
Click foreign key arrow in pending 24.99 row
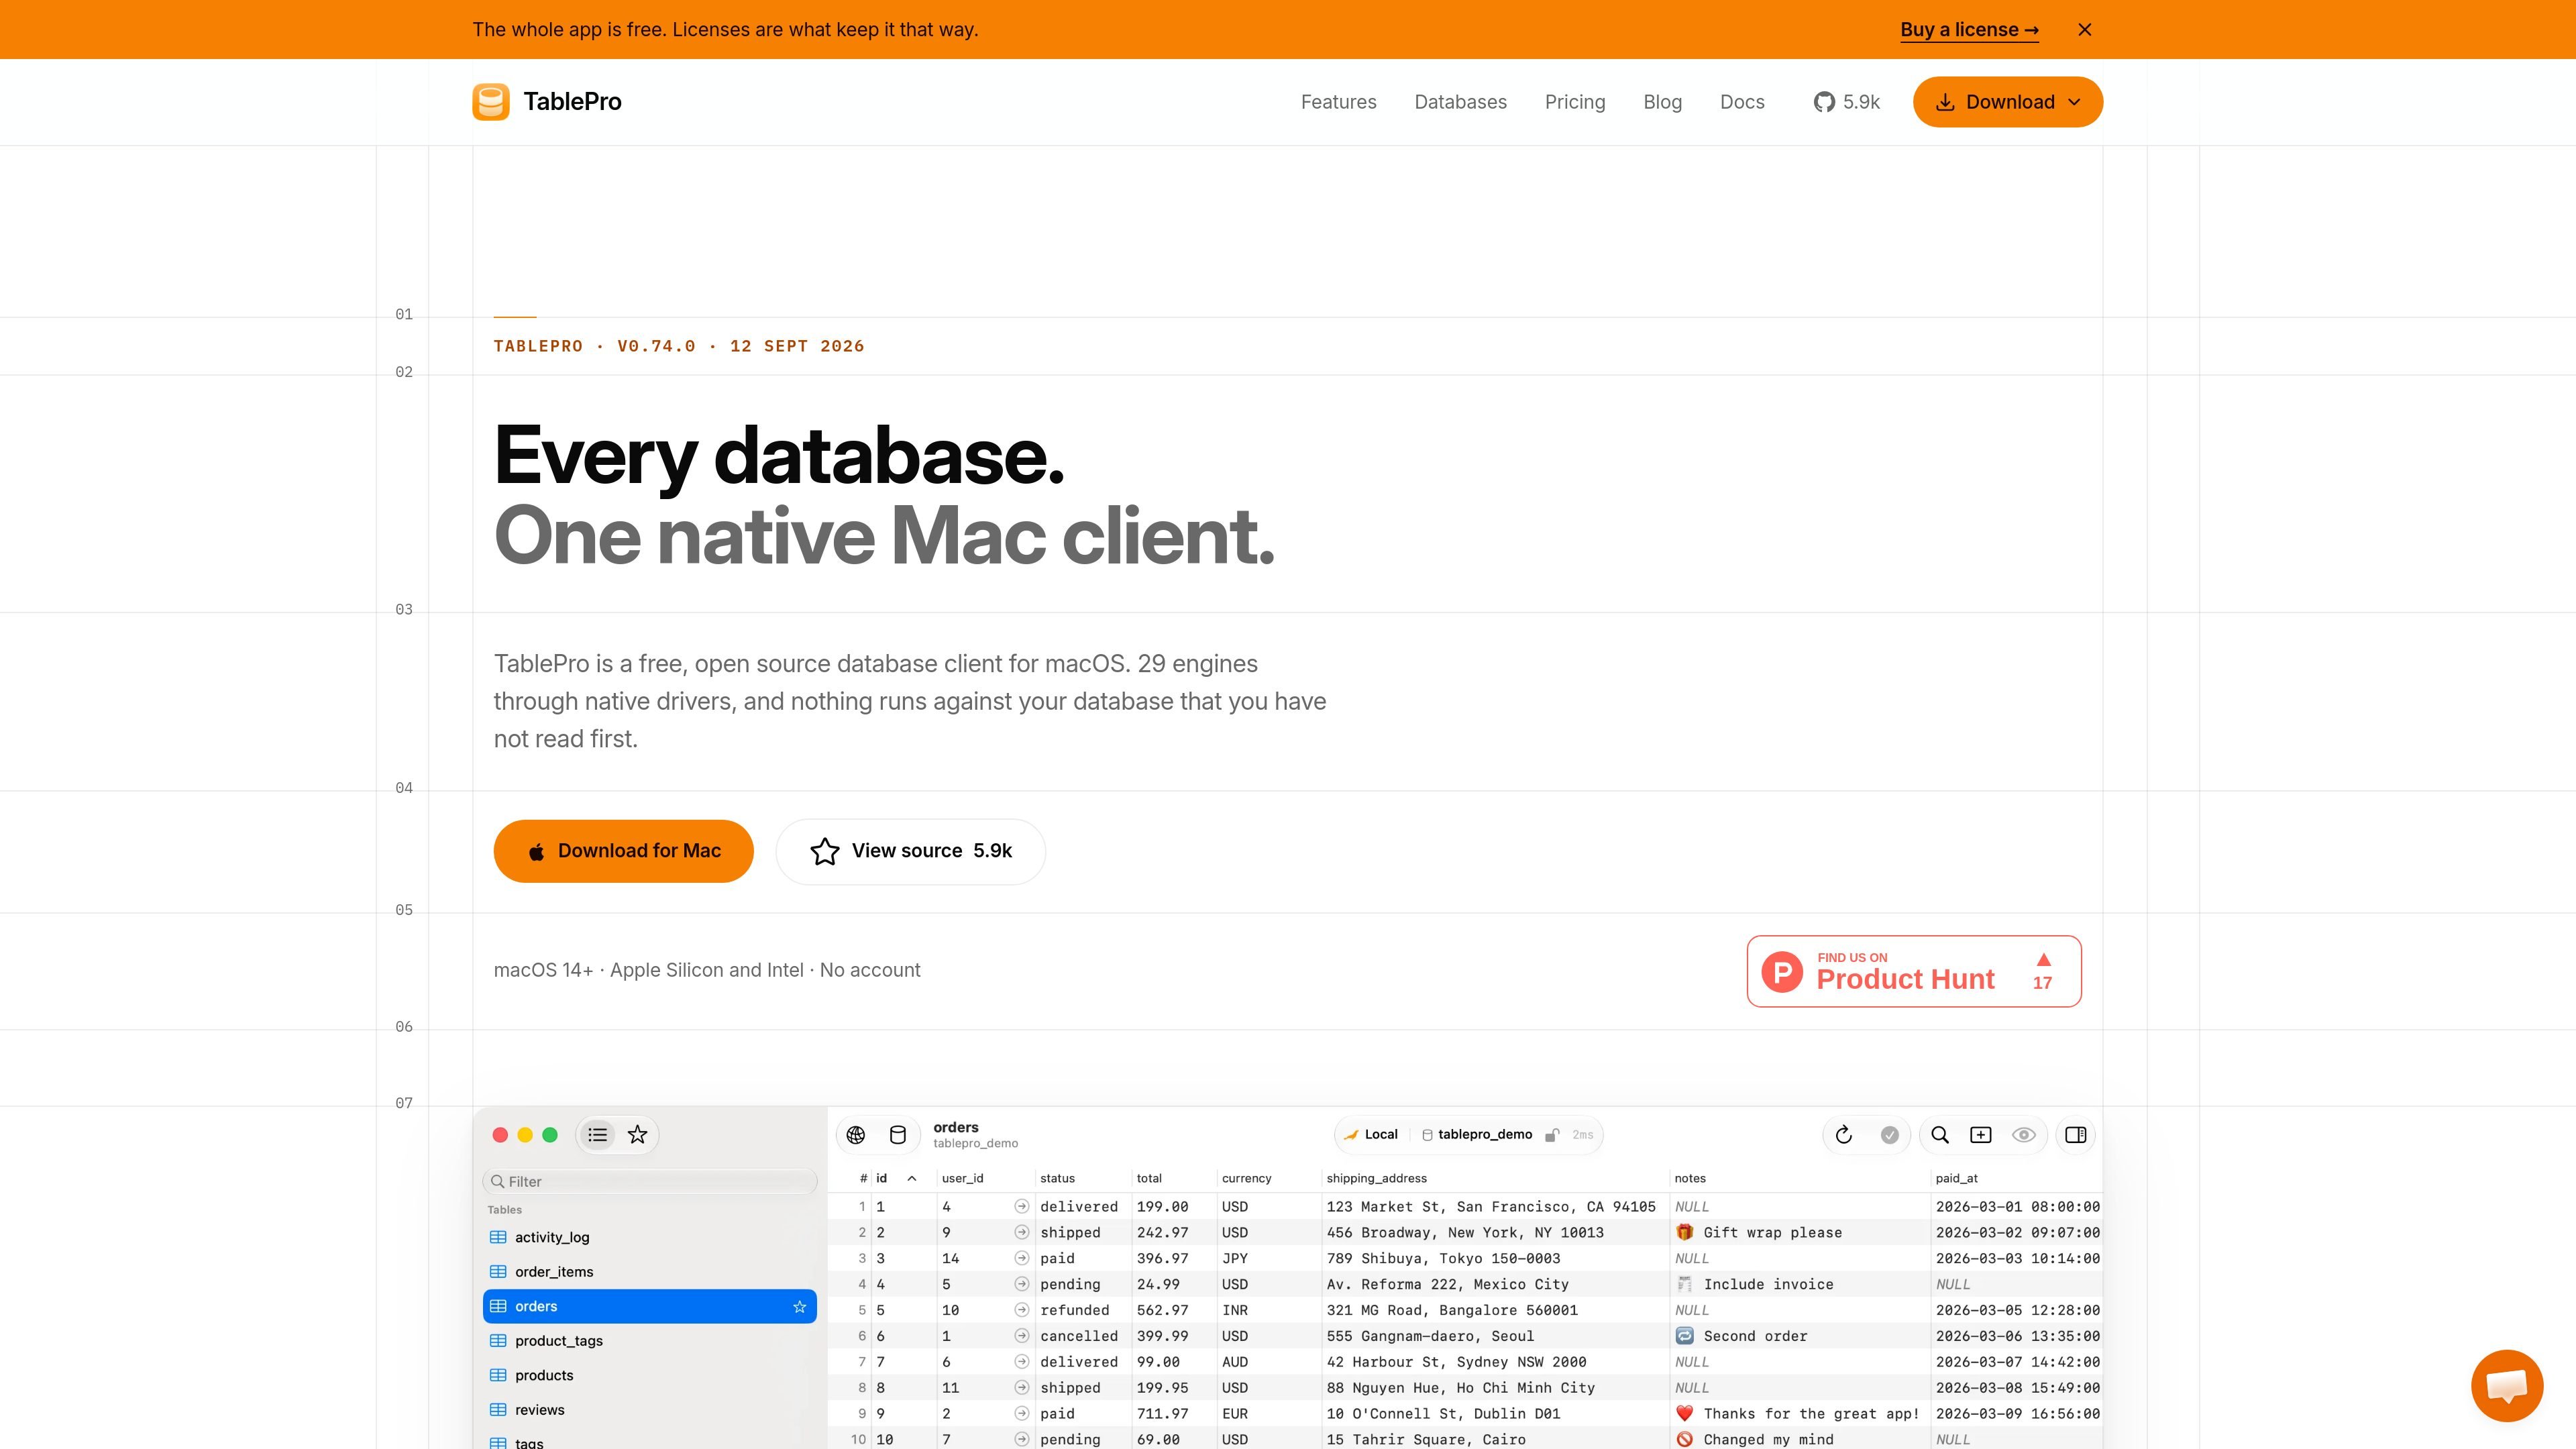pos(1021,1285)
